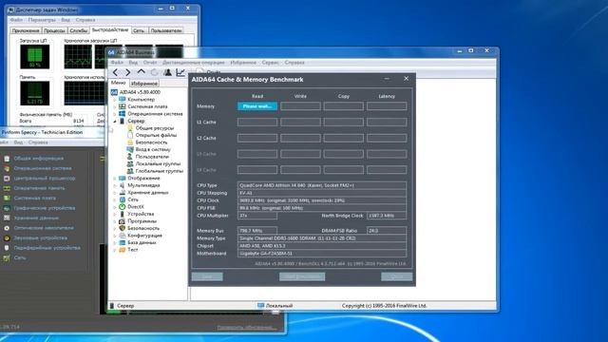Screen dimensions: 608x342
Task: Select Открытые файлы tree item
Action: click(x=156, y=135)
